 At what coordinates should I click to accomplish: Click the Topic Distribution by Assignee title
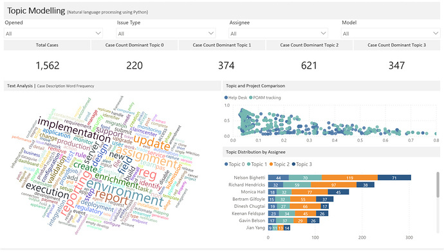(255, 152)
